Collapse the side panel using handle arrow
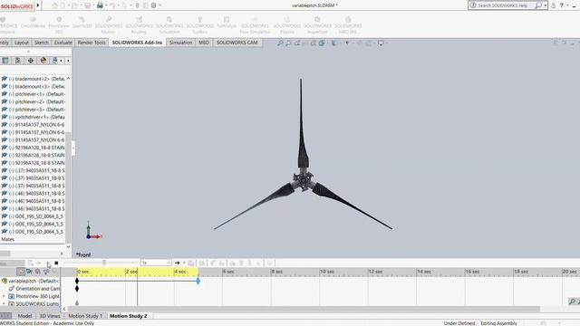This screenshot has width=580, height=326. click(x=73, y=149)
